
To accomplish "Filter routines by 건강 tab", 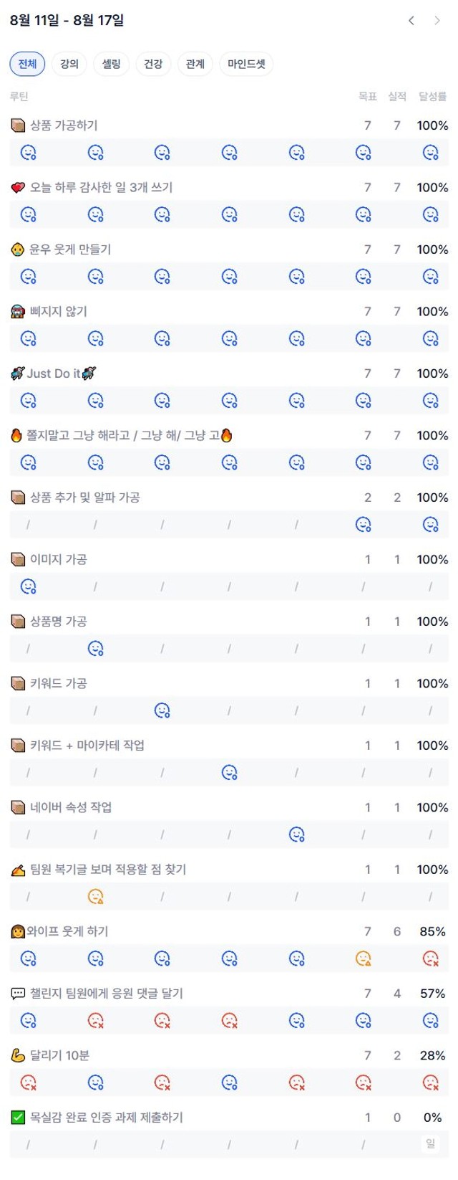I will pyautogui.click(x=153, y=64).
